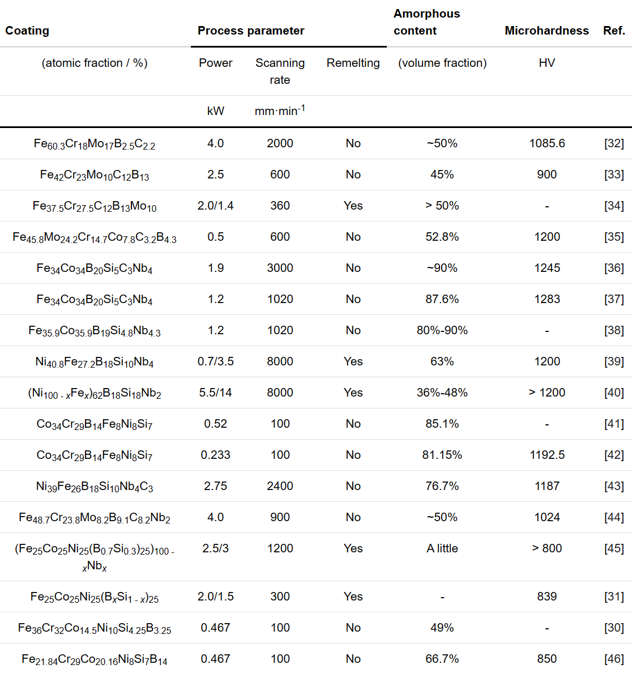Image resolution: width=632 pixels, height=673 pixels.
Task: Select citation link [46]
Action: [614, 659]
